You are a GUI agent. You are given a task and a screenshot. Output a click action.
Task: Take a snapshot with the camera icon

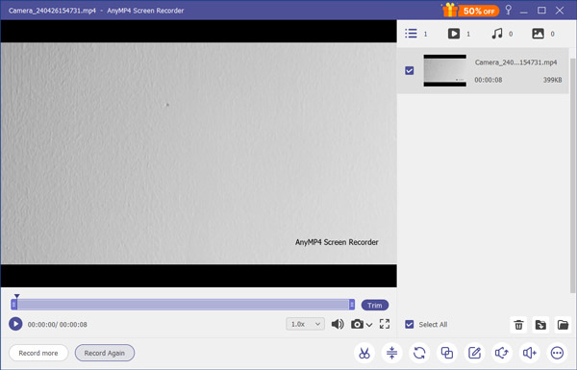click(357, 324)
